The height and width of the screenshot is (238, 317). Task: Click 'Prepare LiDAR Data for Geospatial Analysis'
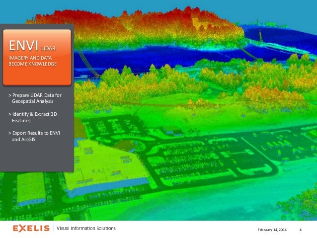click(x=35, y=98)
